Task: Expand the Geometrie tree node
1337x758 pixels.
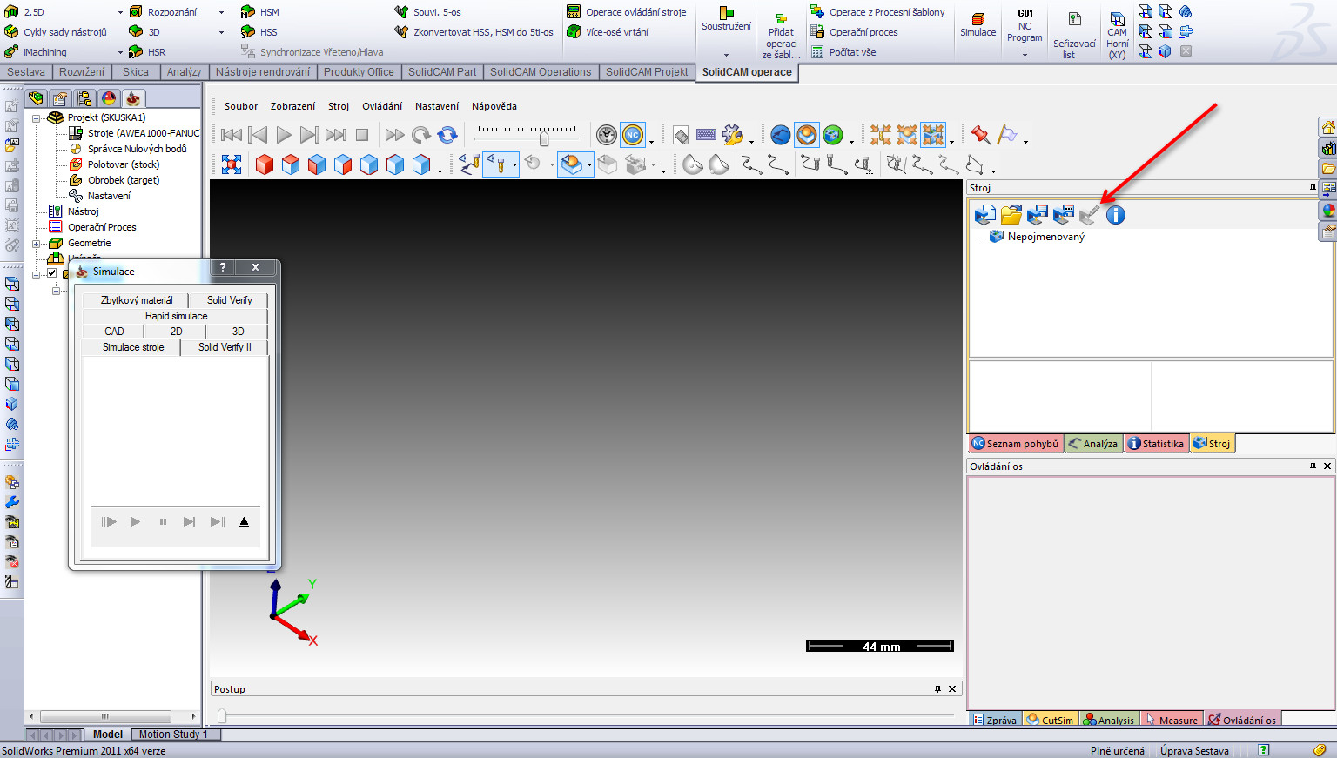Action: (x=37, y=244)
